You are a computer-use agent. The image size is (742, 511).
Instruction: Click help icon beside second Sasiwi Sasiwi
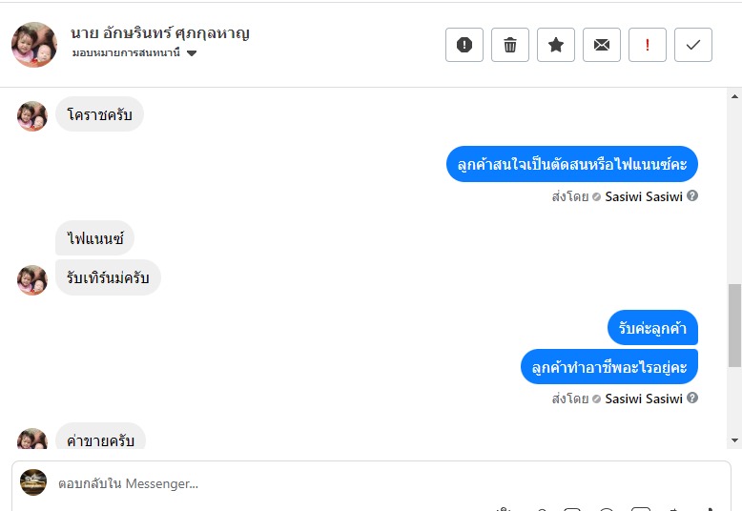692,399
